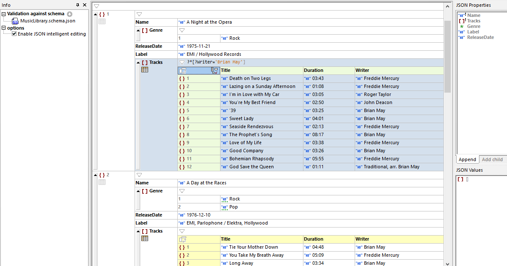Click the Bohemian Rhapsody title cell
Screen dimensions: 507x266
pos(251,159)
